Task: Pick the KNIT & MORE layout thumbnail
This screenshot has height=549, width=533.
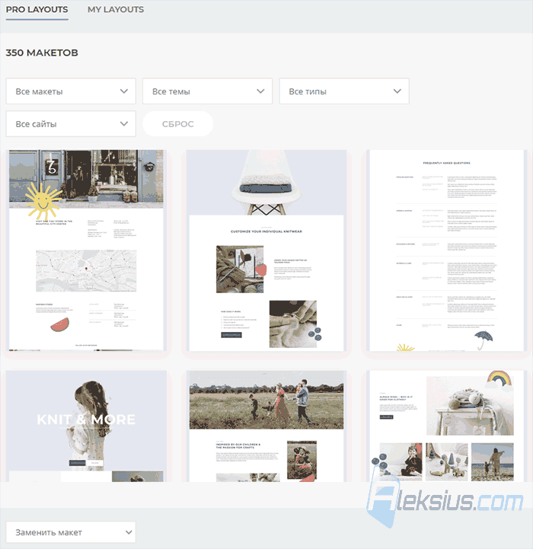Action: [x=86, y=426]
